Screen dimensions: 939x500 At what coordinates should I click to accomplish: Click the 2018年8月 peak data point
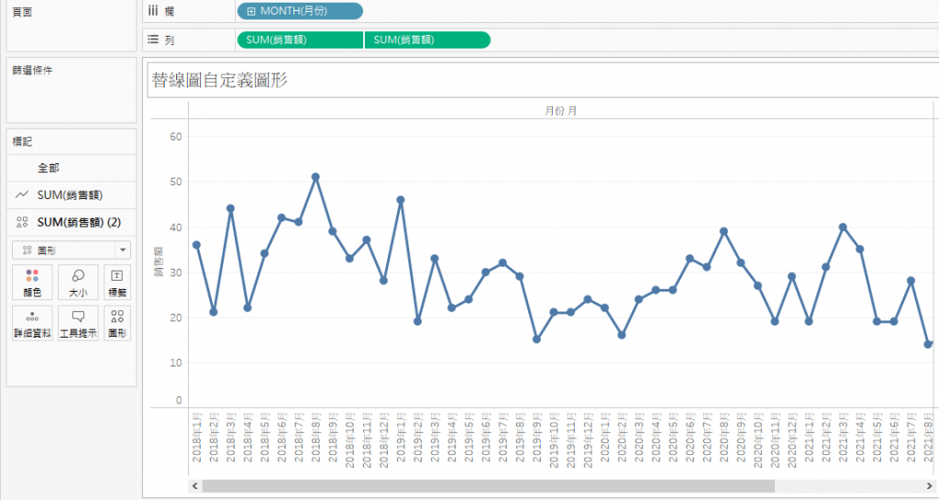tap(315, 177)
